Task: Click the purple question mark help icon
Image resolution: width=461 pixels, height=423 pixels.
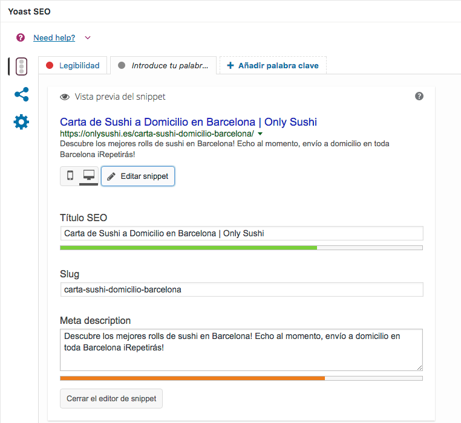Action: pos(21,37)
